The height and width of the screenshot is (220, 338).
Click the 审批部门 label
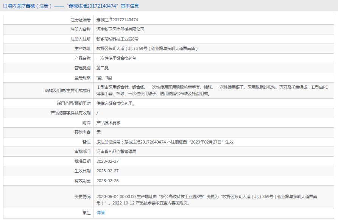(x=83, y=151)
